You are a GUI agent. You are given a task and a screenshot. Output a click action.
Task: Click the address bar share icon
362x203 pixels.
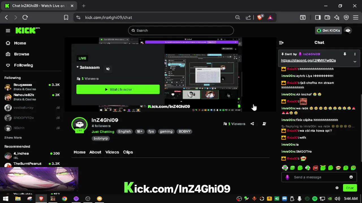[248, 17]
